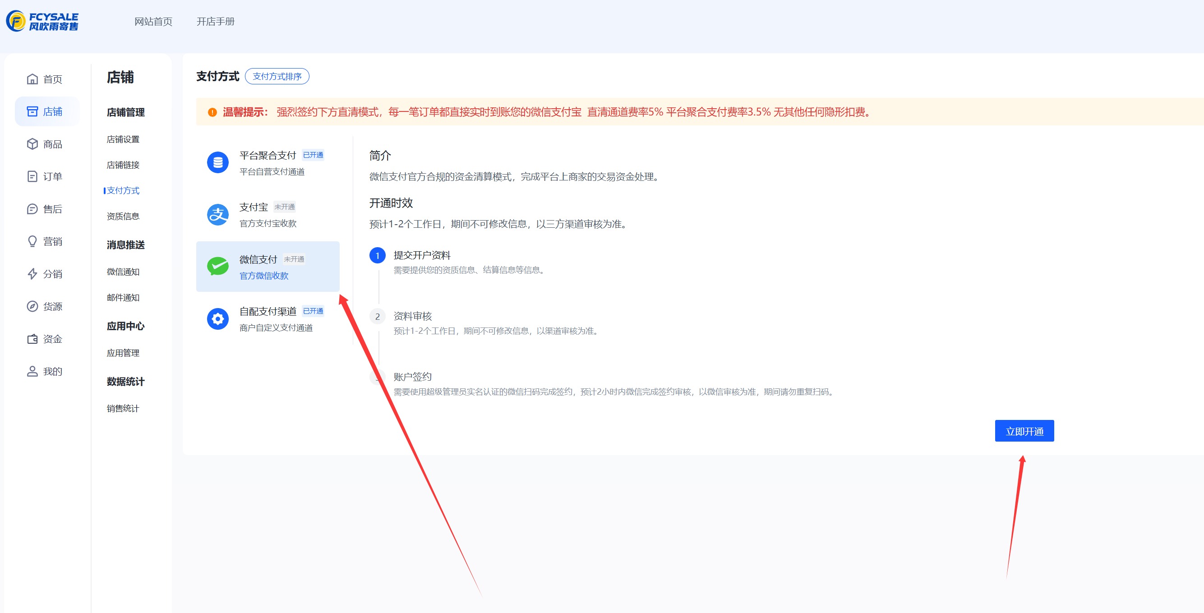
Task: Click the 支付方式排序 button
Action: (x=277, y=76)
